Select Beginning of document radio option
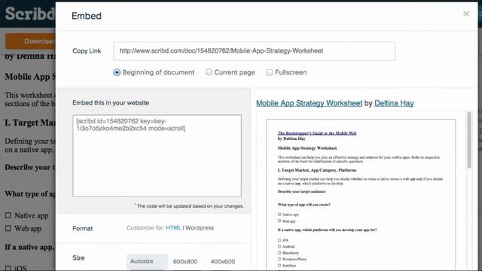This screenshot has width=482, height=271. pos(117,72)
